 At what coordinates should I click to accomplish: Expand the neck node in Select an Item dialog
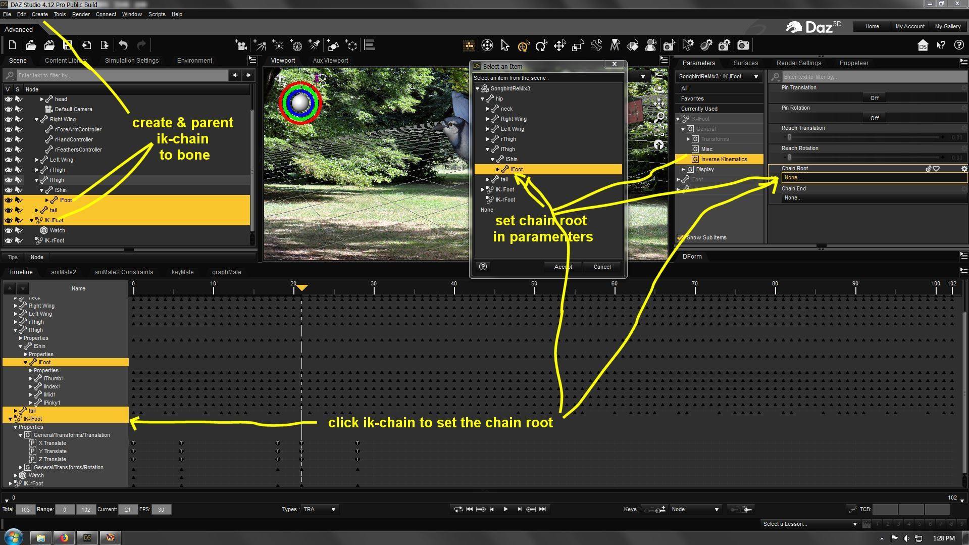click(488, 109)
